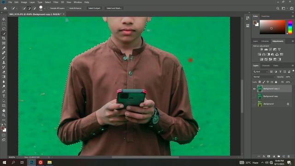The width and height of the screenshot is (295, 166).
Task: Open the File menu
Action: [x=10, y=2]
